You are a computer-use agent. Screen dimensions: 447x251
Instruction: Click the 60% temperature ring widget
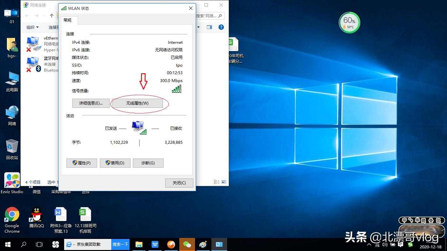(349, 22)
